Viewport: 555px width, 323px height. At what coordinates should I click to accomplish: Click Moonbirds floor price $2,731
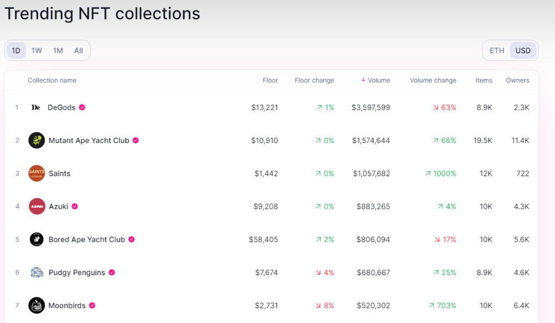tap(266, 305)
